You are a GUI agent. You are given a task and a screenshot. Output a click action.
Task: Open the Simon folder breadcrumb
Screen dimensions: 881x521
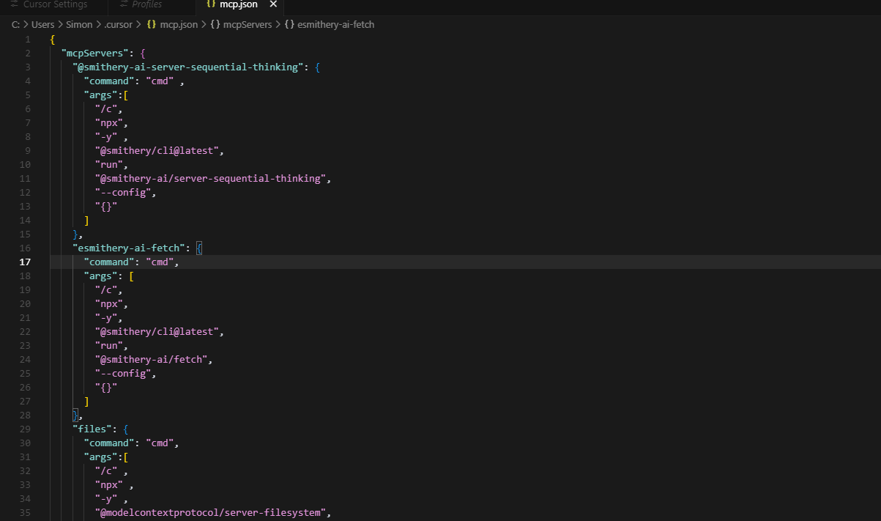(x=79, y=24)
